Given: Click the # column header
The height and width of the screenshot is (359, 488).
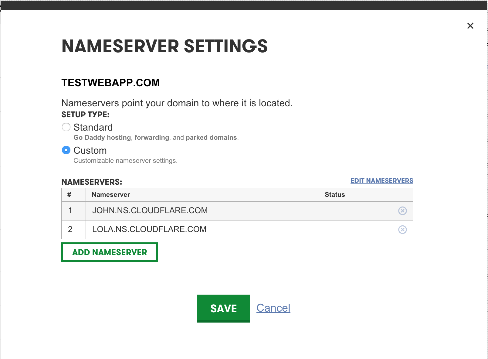Looking at the screenshot, I should (x=69, y=195).
